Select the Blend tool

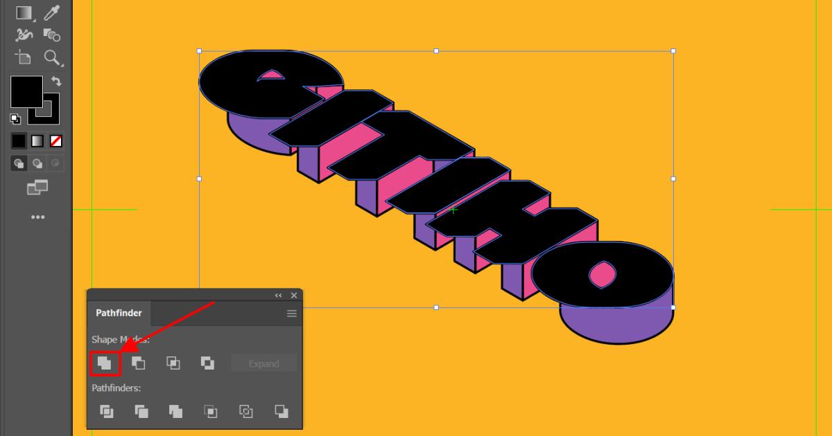coord(52,35)
